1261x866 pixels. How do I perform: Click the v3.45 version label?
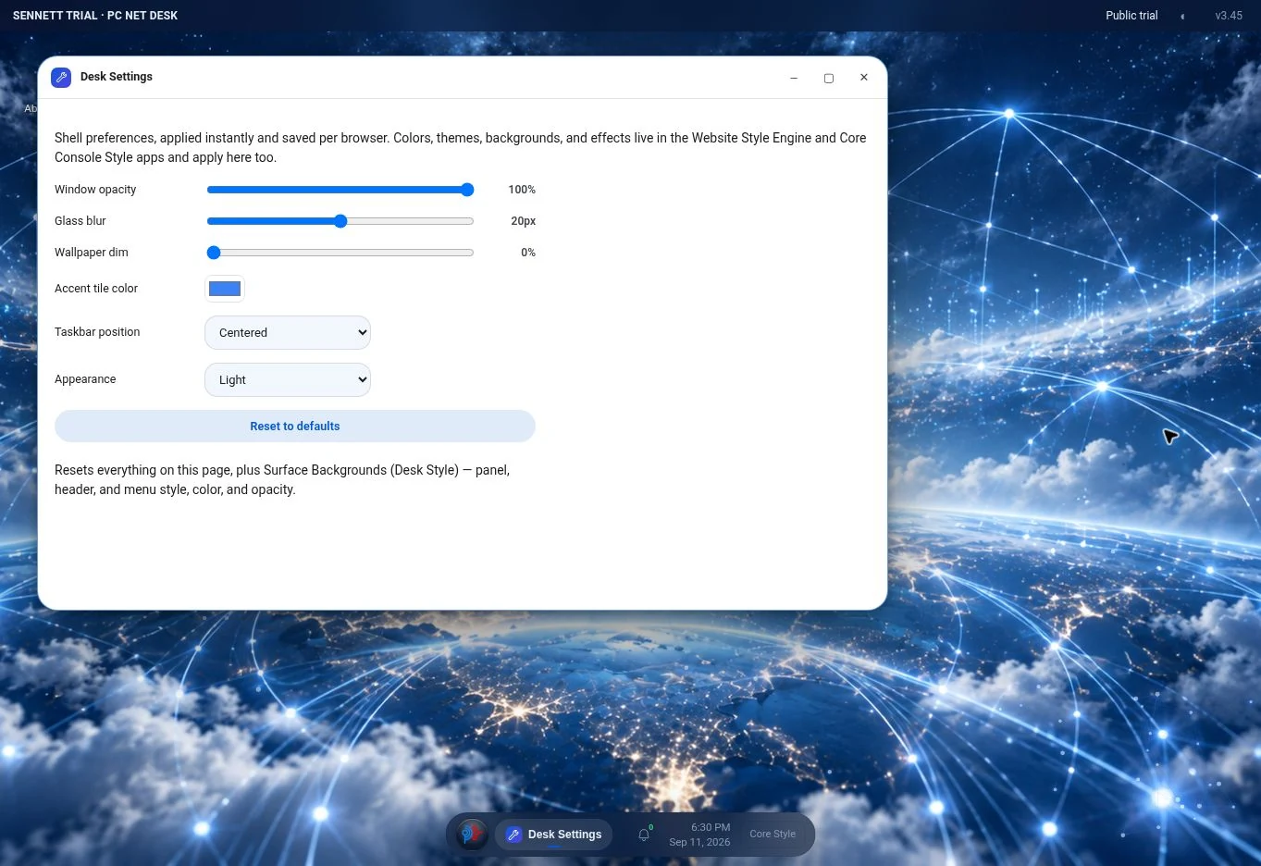(x=1229, y=16)
